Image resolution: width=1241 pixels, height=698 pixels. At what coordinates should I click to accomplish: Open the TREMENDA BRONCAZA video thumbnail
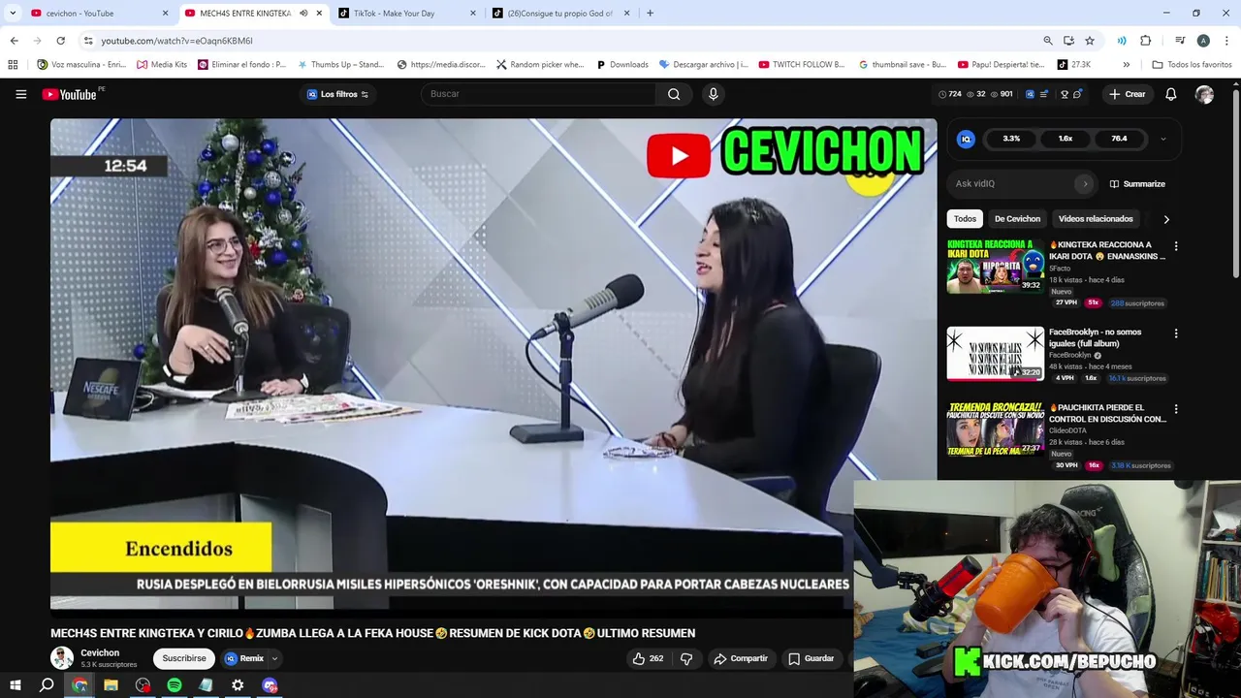click(x=996, y=429)
